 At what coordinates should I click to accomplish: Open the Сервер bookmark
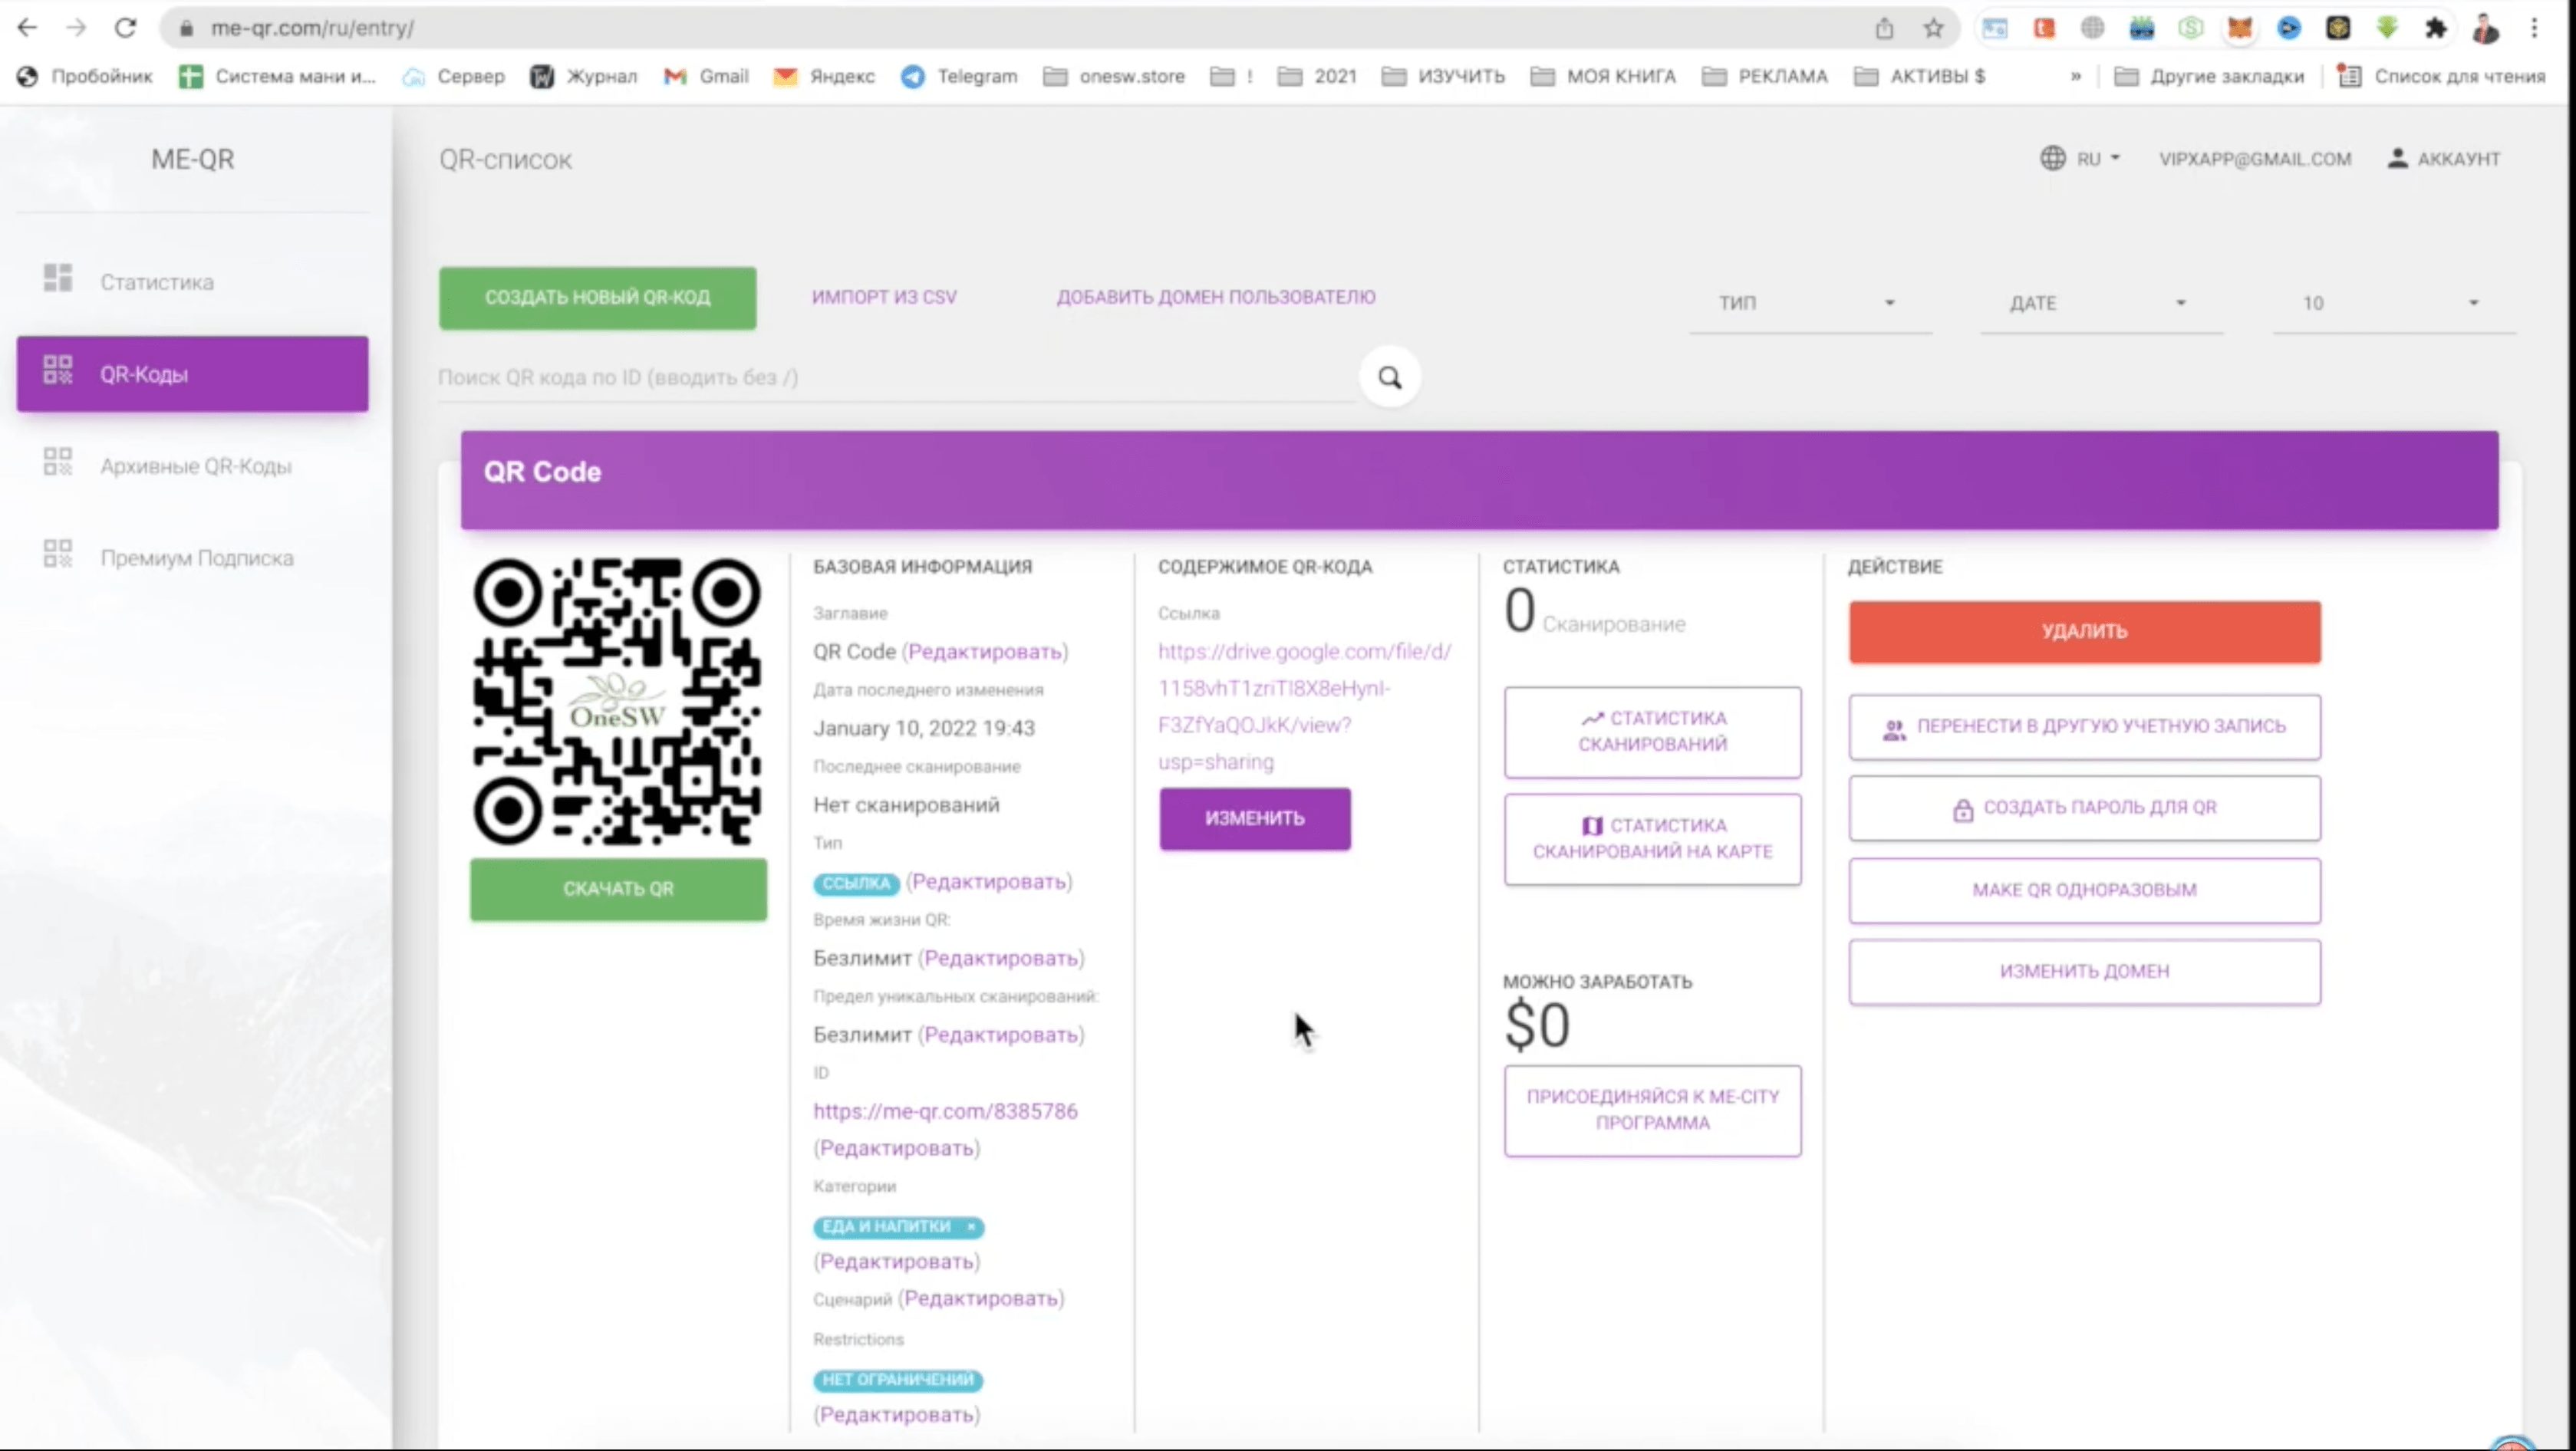coord(454,76)
